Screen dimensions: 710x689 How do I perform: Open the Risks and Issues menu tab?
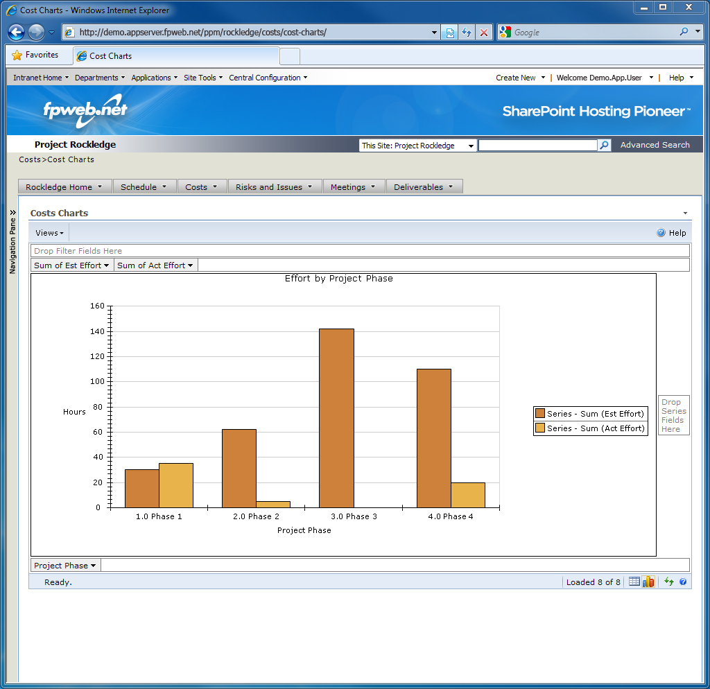pos(275,187)
